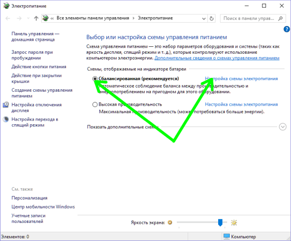Click the dim brightness icon
The height and width of the screenshot is (241, 291).
[x=170, y=222]
